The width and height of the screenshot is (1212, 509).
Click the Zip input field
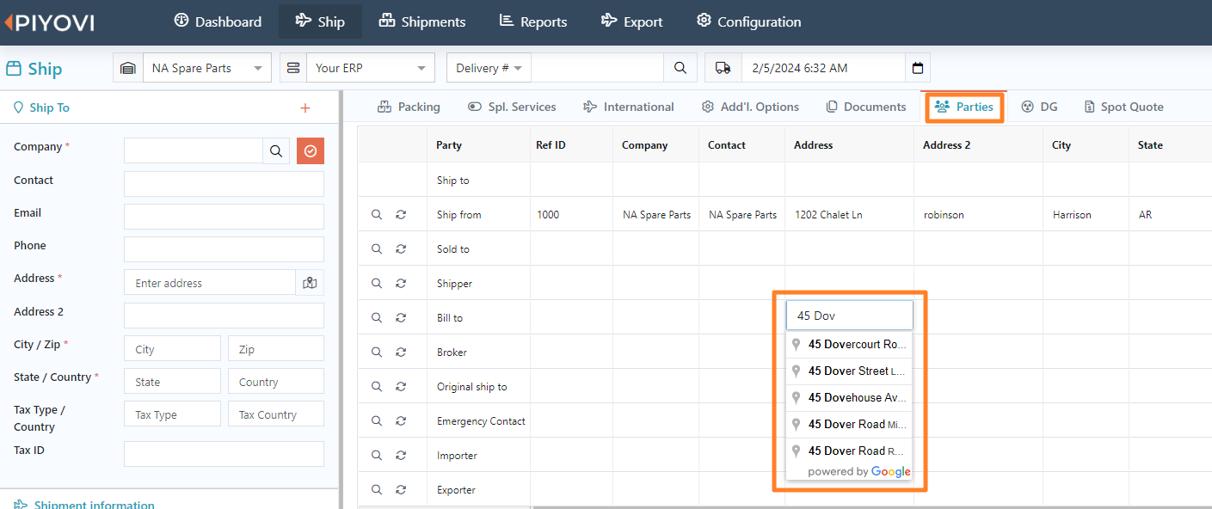pyautogui.click(x=276, y=348)
